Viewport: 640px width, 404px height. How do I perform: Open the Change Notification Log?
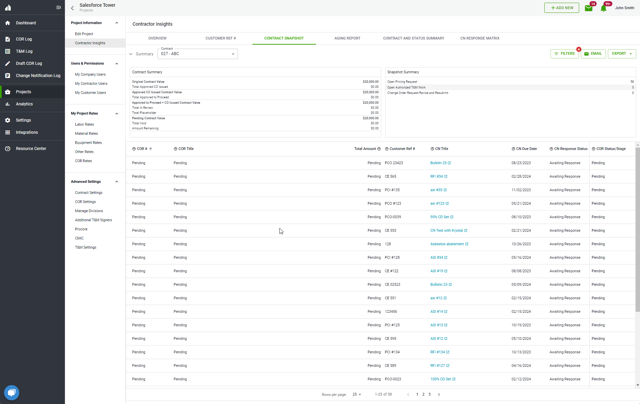click(38, 75)
